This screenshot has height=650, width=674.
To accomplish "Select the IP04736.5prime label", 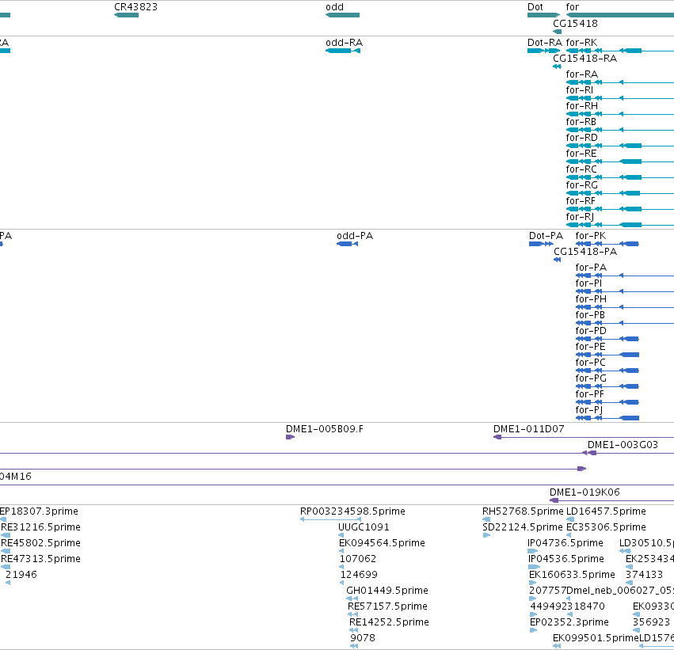I will pos(565,543).
